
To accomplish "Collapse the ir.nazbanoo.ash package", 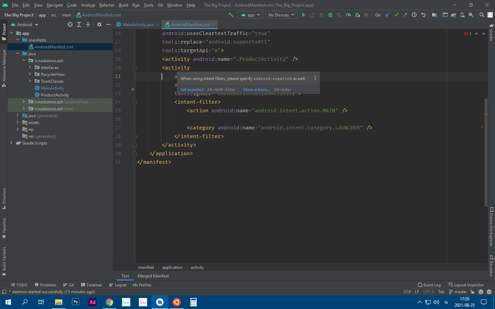I will tap(24, 60).
